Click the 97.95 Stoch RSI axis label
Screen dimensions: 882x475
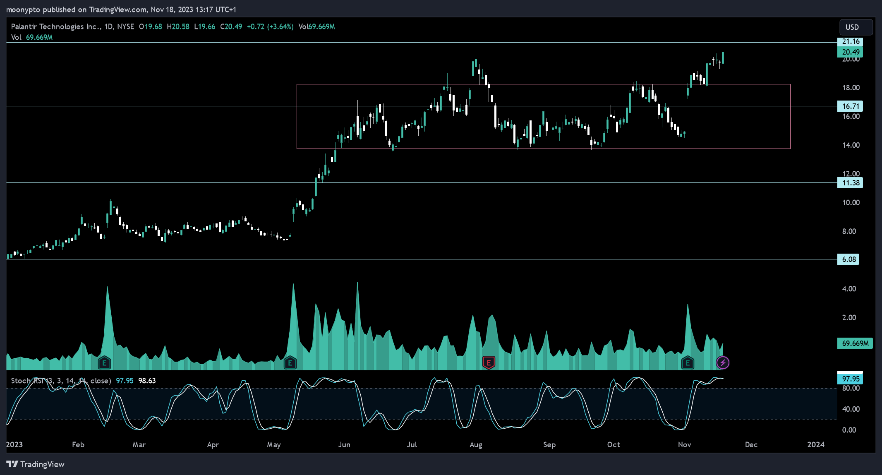pyautogui.click(x=850, y=379)
